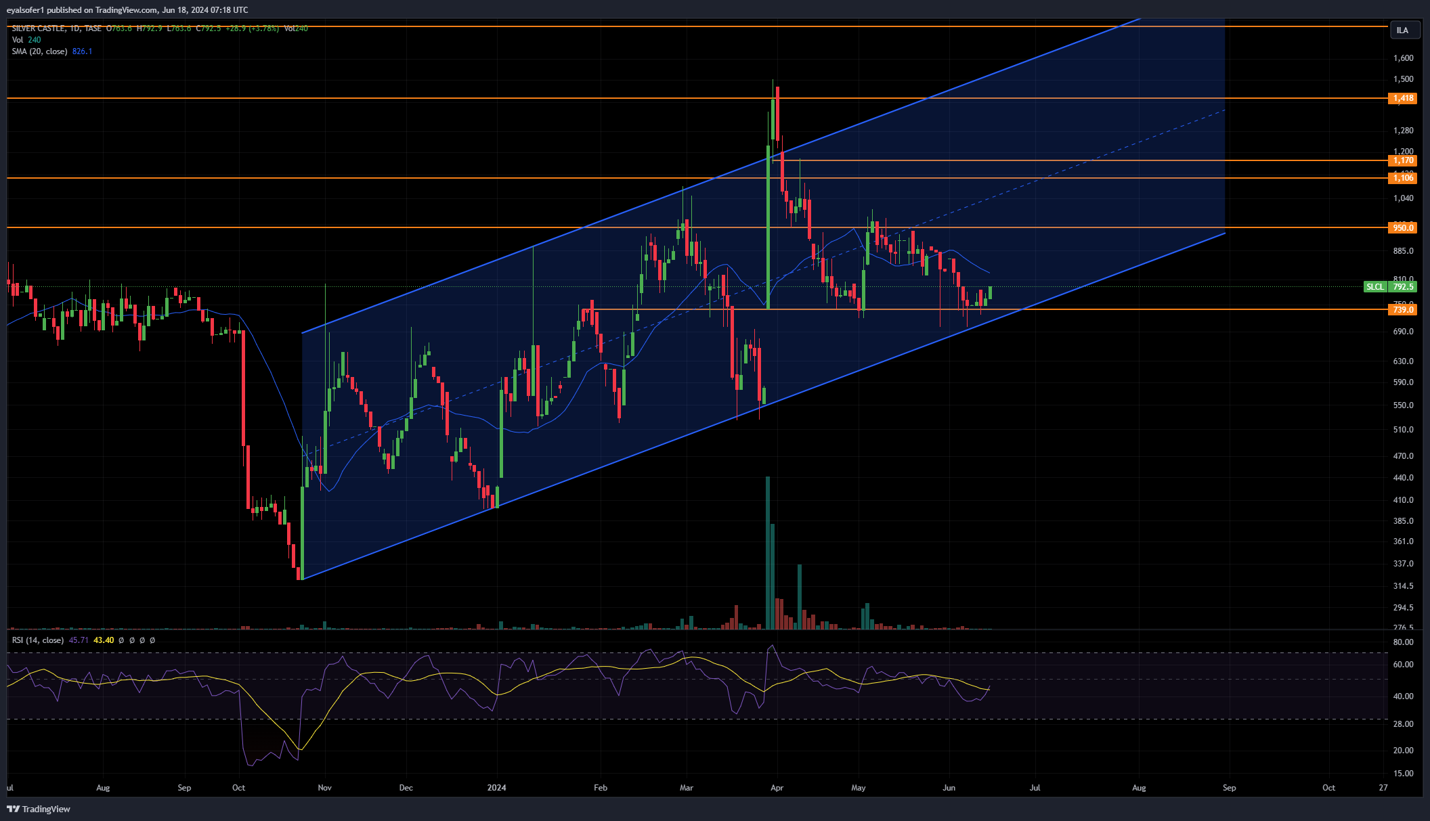The image size is (1430, 821).
Task: Click the Vol indicator legend
Action: click(18, 40)
